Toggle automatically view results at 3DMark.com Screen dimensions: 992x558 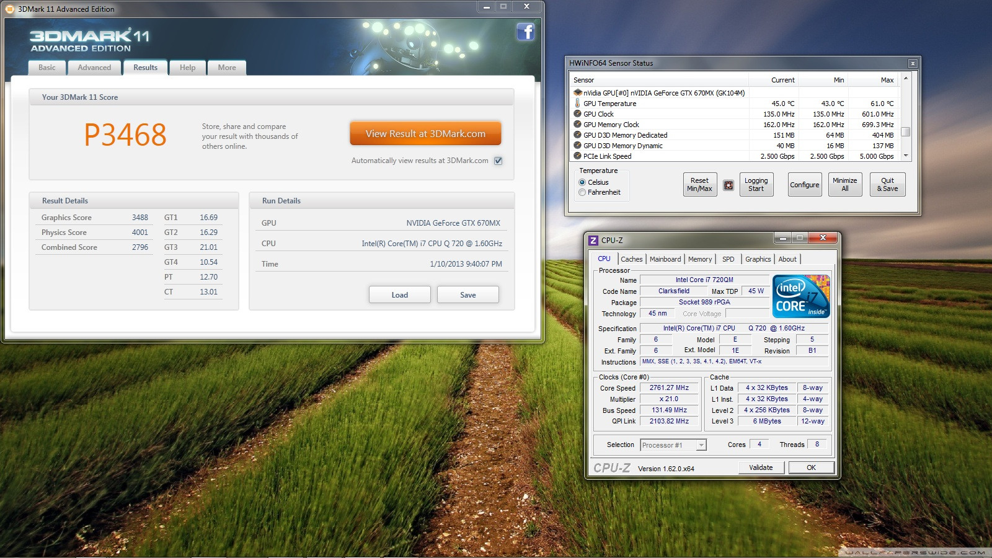(x=498, y=161)
